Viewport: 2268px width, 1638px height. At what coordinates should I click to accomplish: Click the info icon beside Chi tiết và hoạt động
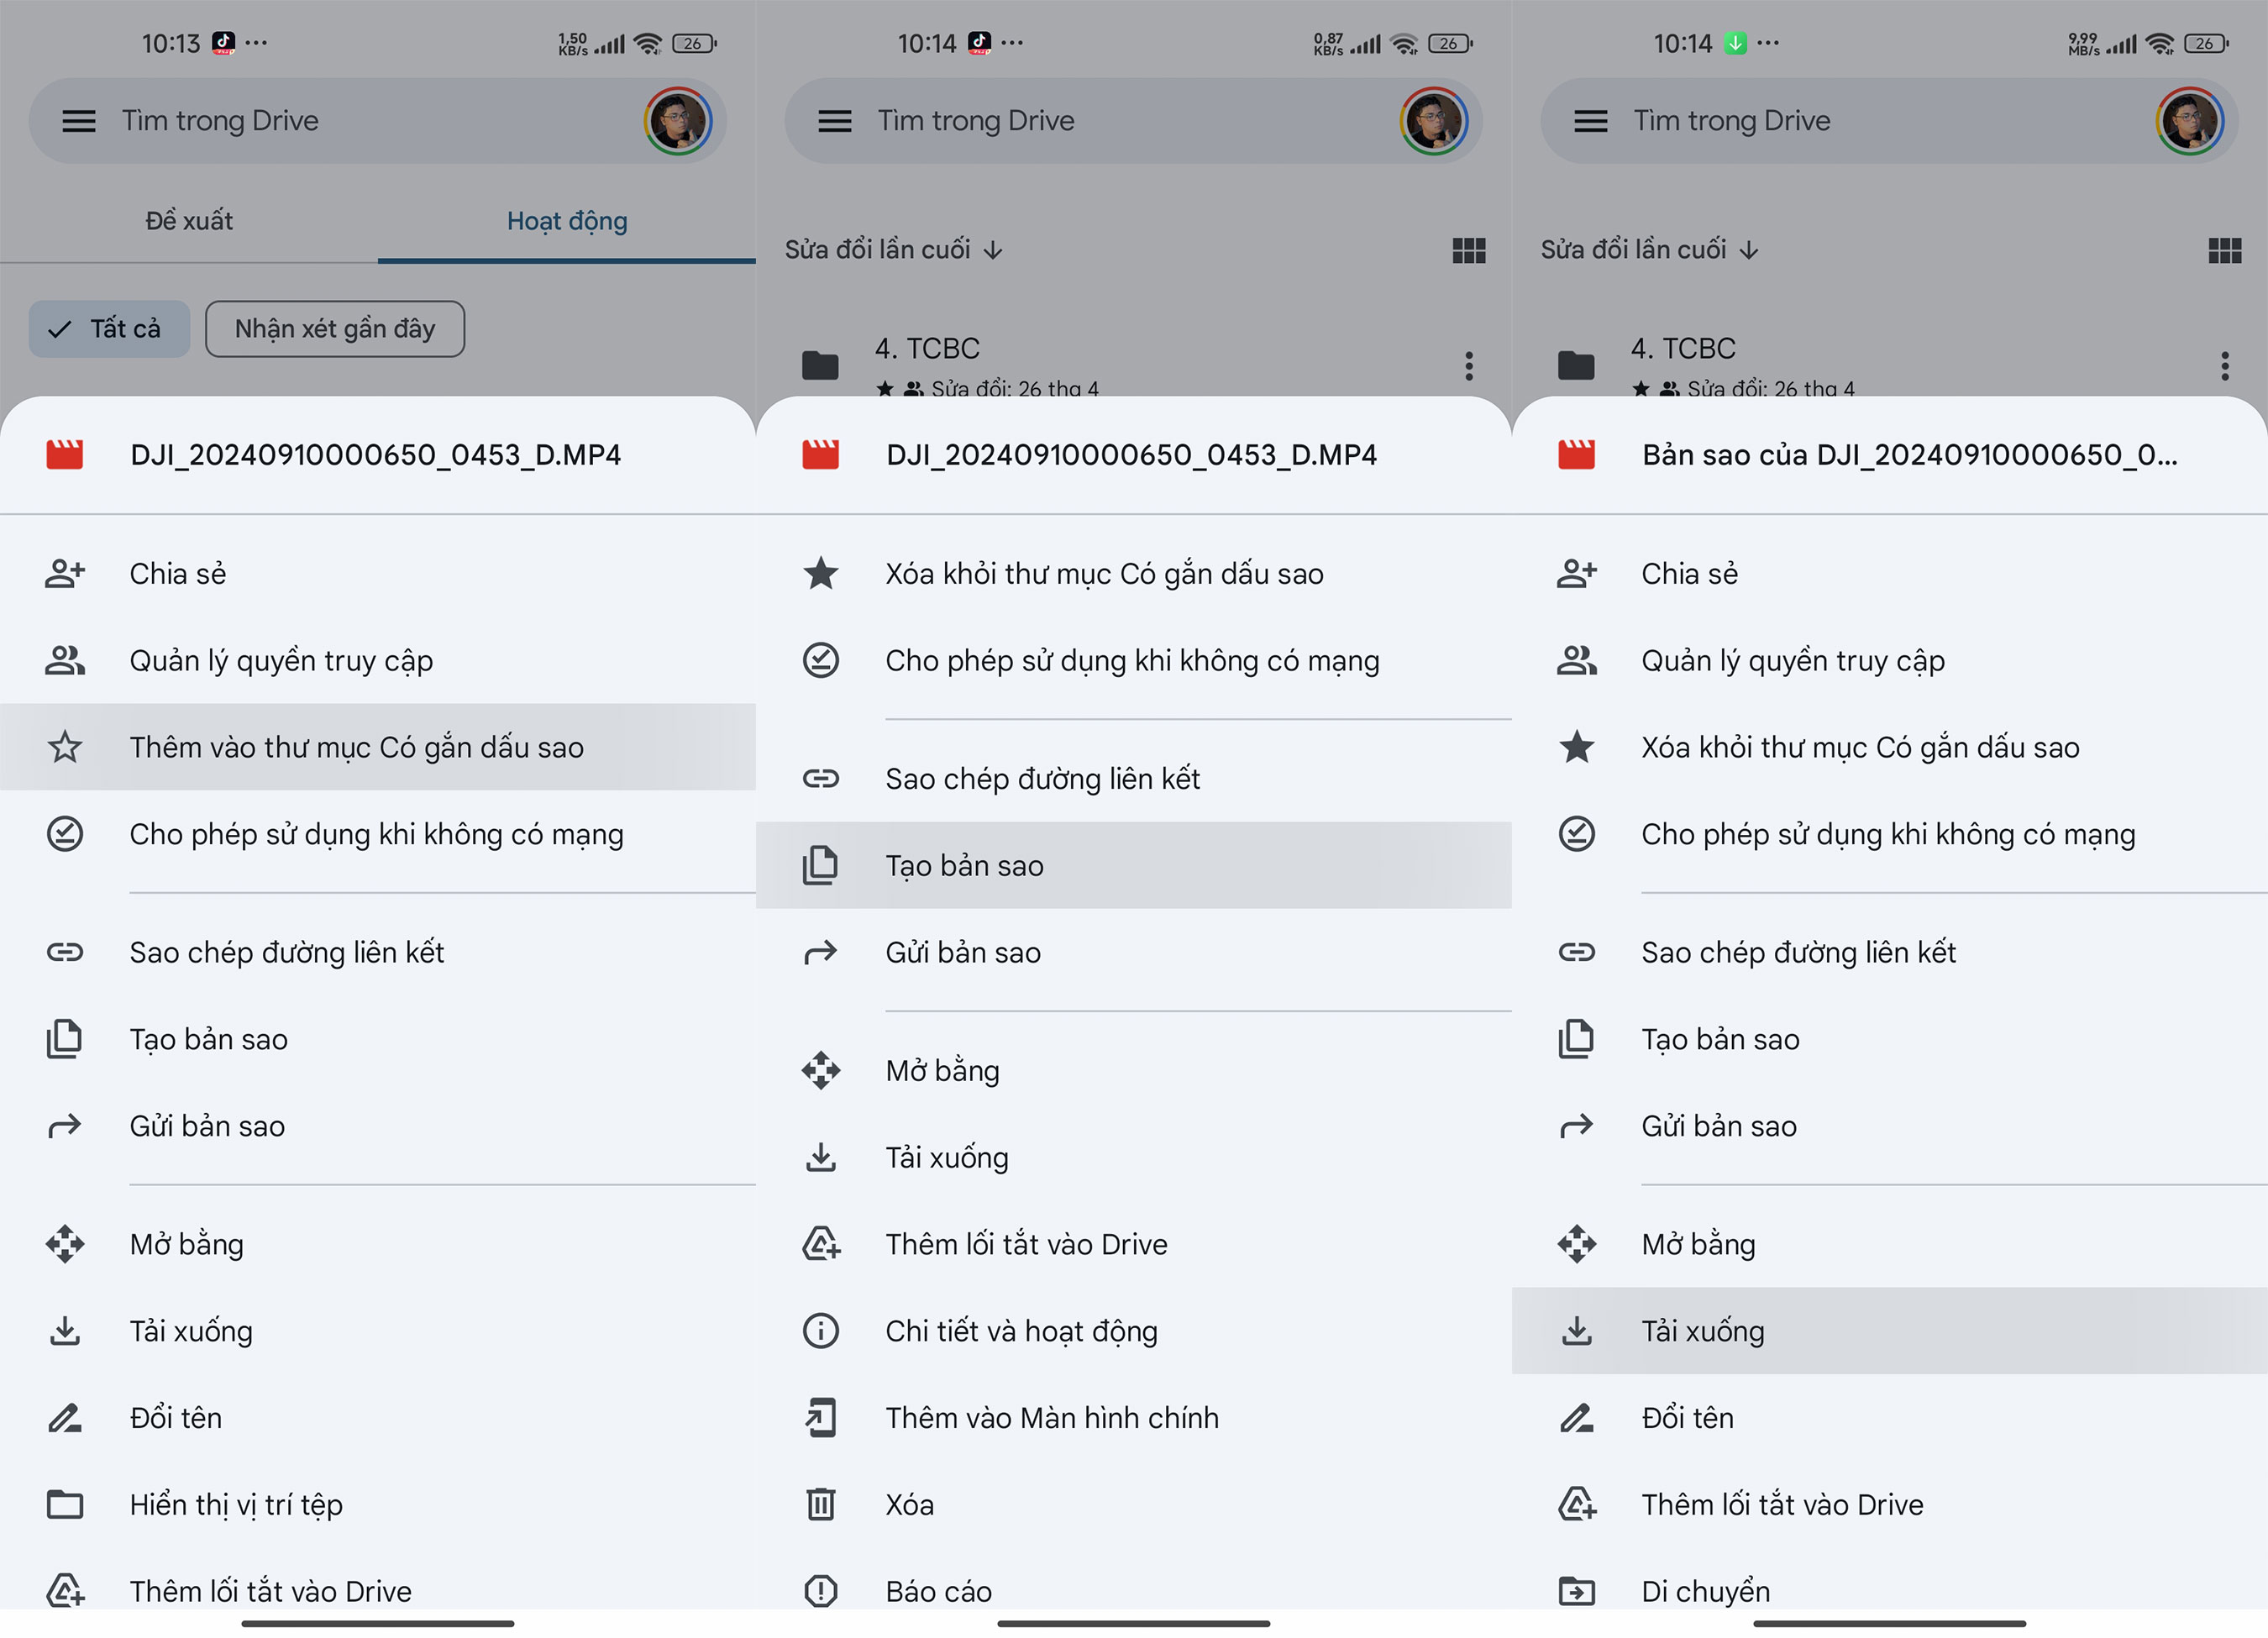pyautogui.click(x=820, y=1331)
